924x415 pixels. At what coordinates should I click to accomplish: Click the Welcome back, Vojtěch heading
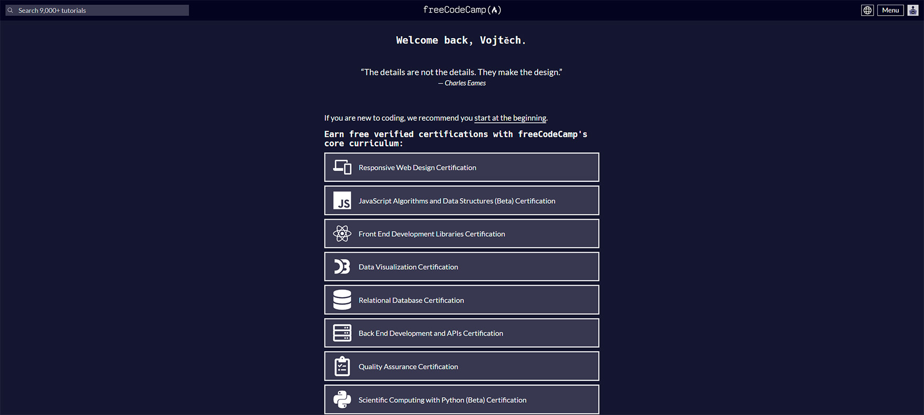pos(461,40)
